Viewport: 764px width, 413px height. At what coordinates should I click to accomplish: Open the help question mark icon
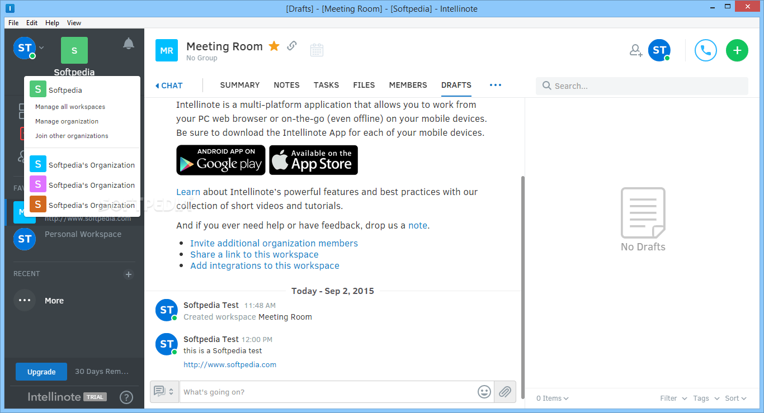pos(126,397)
